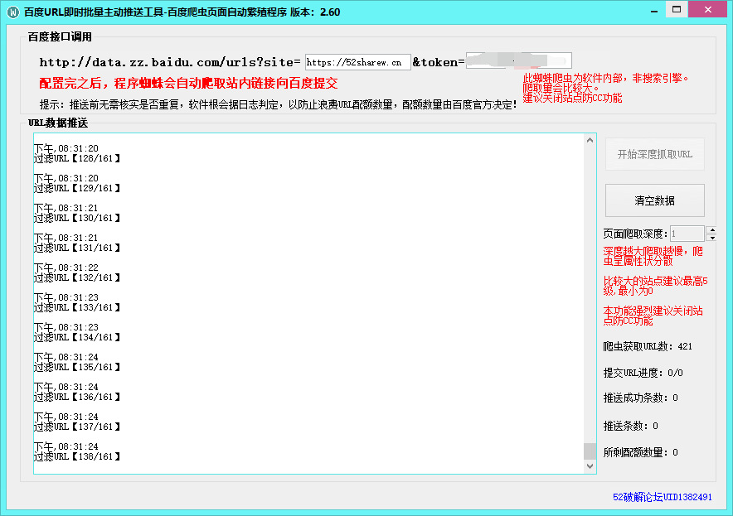Select log line 过滤URL【138/161】

point(77,456)
